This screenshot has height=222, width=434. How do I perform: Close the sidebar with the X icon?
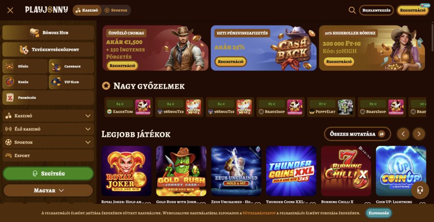(10, 10)
